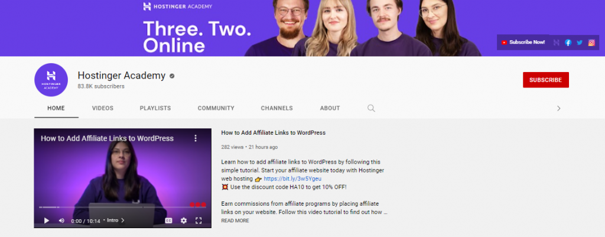Open the bit.ly/3w5Ygeu link
Image resolution: width=605 pixels, height=237 pixels.
(292, 178)
